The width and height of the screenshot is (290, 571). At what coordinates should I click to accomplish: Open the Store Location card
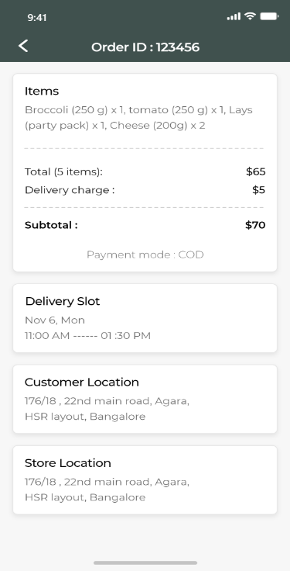click(x=145, y=480)
